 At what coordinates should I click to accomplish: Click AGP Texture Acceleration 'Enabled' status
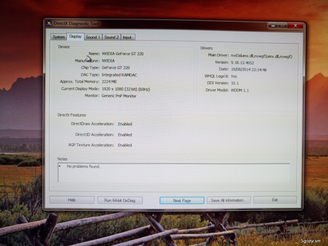[125, 145]
